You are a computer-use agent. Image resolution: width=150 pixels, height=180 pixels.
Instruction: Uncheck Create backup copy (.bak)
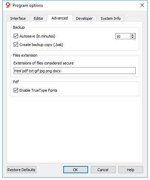click(x=16, y=45)
